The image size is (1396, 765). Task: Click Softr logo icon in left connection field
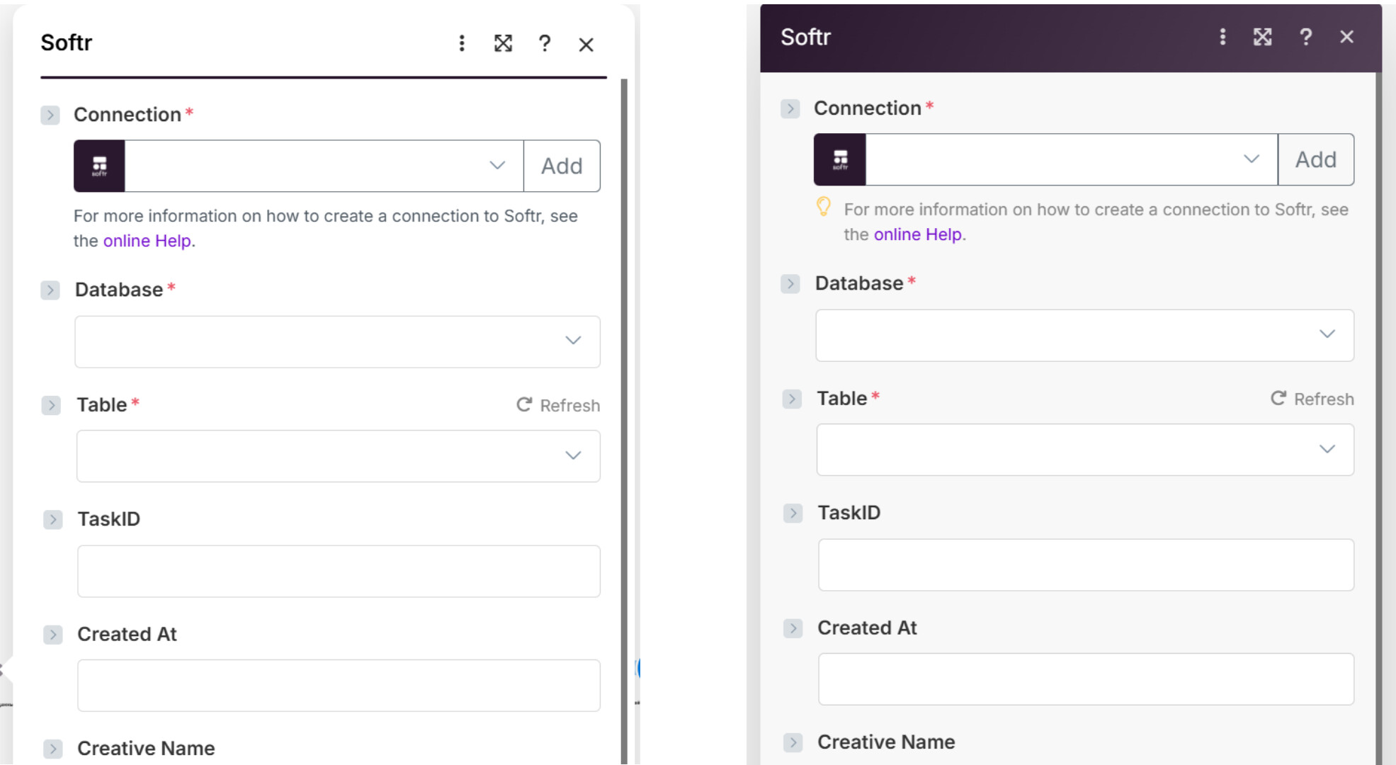(100, 166)
